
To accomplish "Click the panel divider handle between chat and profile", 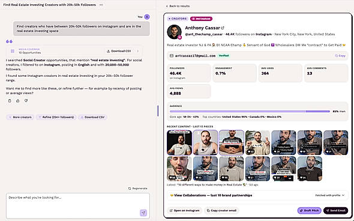I will point(158,111).
